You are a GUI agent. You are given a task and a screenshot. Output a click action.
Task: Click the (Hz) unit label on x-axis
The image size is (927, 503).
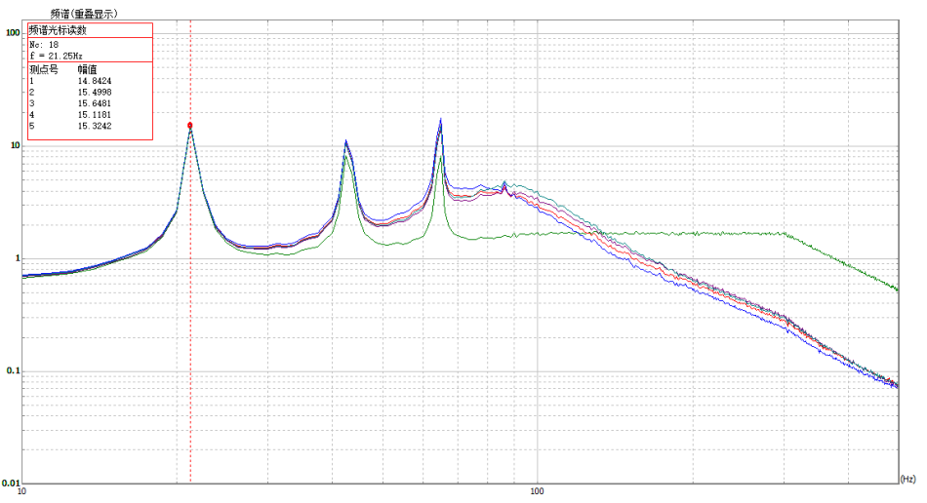click(x=907, y=480)
